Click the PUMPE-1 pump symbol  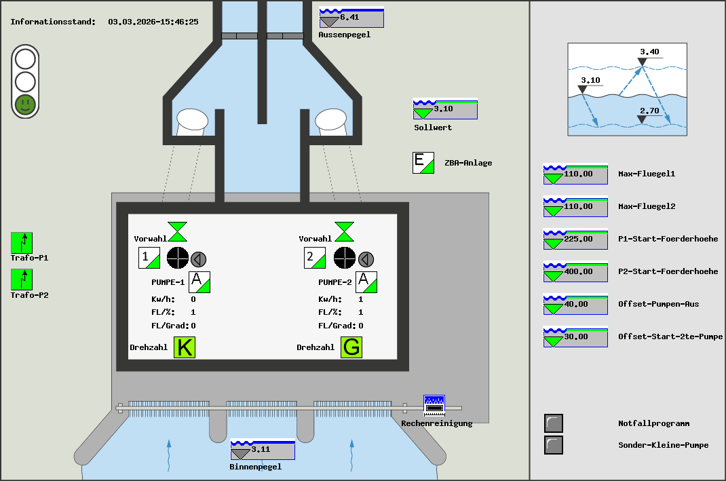[x=178, y=258]
